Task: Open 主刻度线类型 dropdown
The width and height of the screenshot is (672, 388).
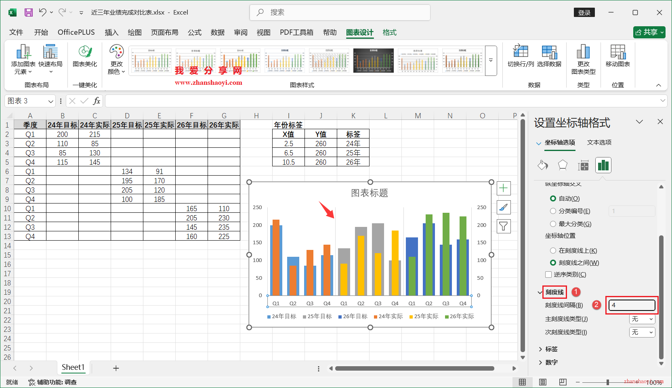Action: (642, 319)
